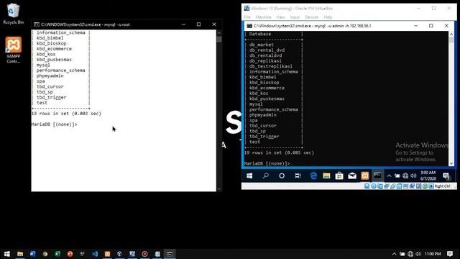Viewport: 460px width, 259px height.
Task: Click '19 rows in set (0.085 sec)' text
Action: [279, 153]
